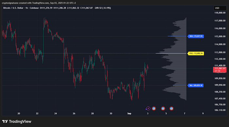Open the US flag event icon just left of date 5

163,108
